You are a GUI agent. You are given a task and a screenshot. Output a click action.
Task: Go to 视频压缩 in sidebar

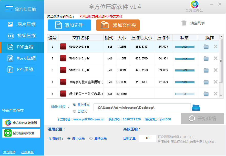[x=22, y=36]
